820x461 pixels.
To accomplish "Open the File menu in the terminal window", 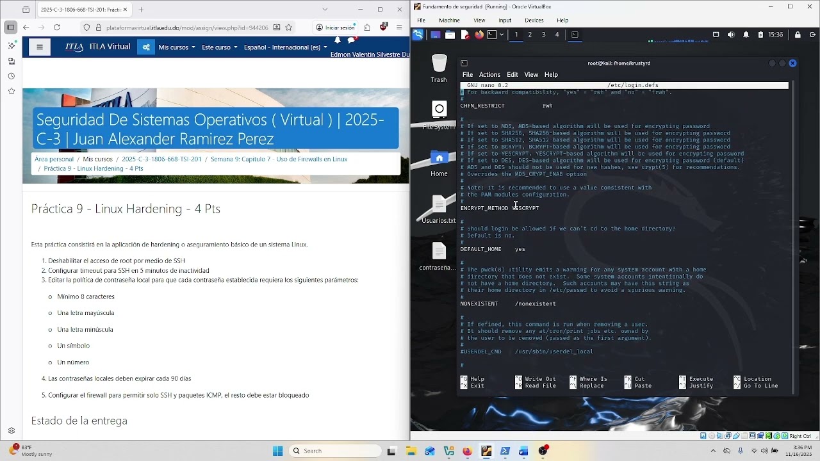I will [x=468, y=74].
